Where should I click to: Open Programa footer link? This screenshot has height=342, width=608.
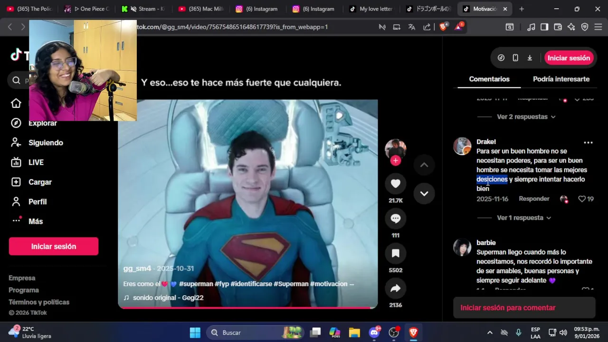point(24,290)
